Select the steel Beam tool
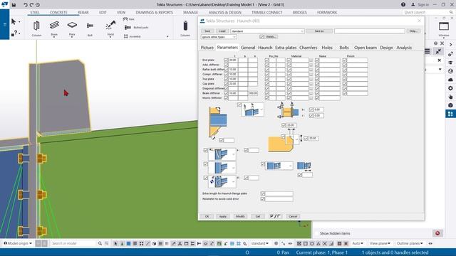Viewport: 456px width, 256px height. 54,28
